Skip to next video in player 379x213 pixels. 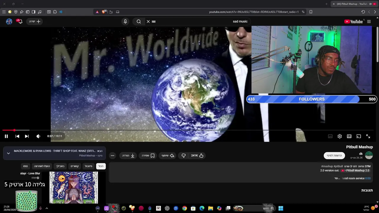(x=27, y=136)
